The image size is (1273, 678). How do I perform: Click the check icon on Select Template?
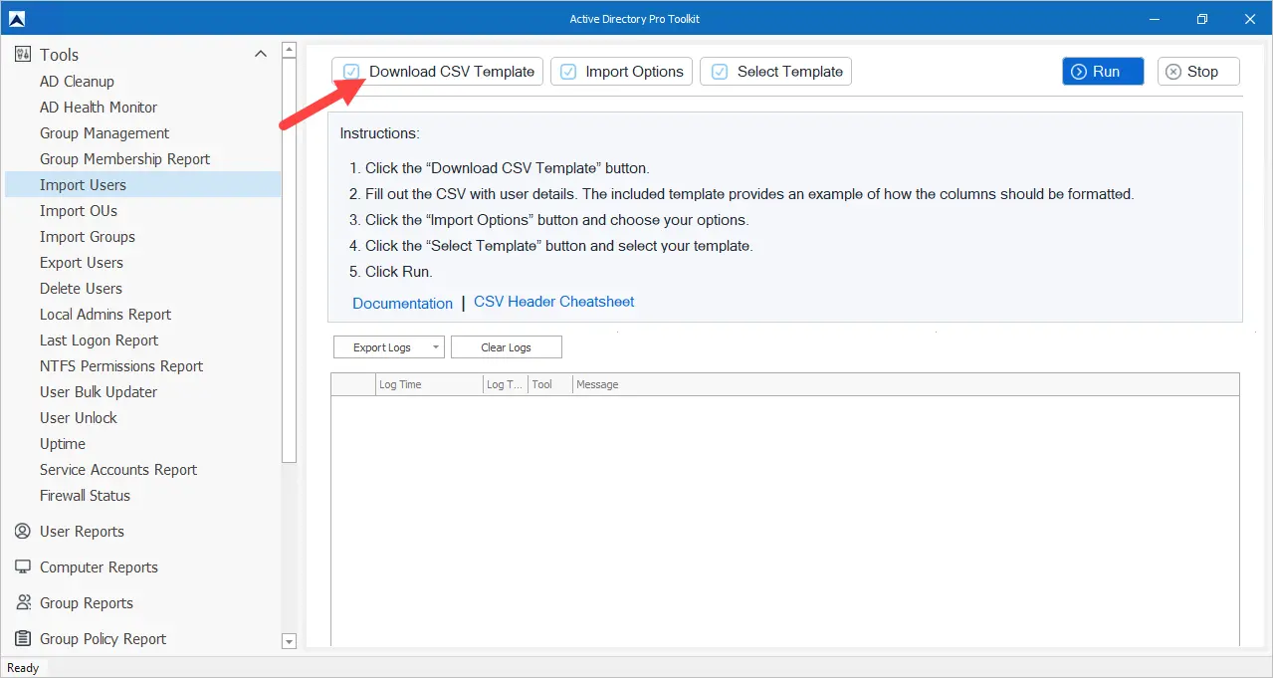[x=719, y=72]
